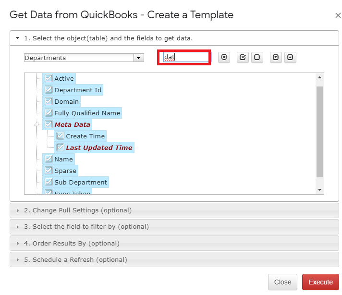Uncheck the Department Id checkbox
Image resolution: width=342 pixels, height=295 pixels.
click(49, 90)
